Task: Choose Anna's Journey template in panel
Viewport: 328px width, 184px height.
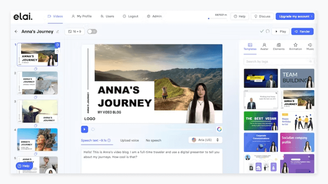Action: coord(297,100)
